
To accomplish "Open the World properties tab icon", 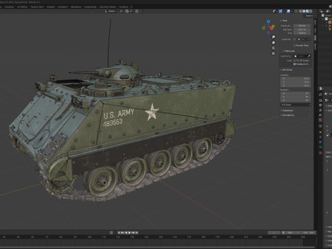I will coord(320,120).
